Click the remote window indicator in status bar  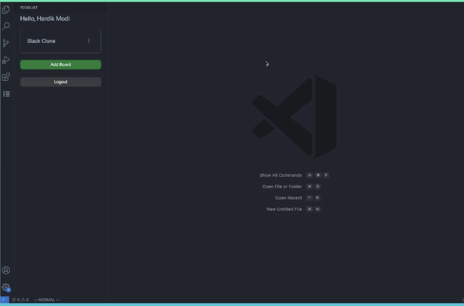click(x=4, y=300)
